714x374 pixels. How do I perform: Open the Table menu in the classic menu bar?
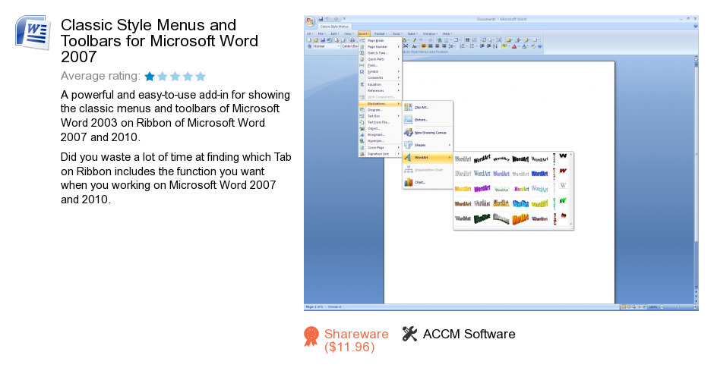pos(412,33)
